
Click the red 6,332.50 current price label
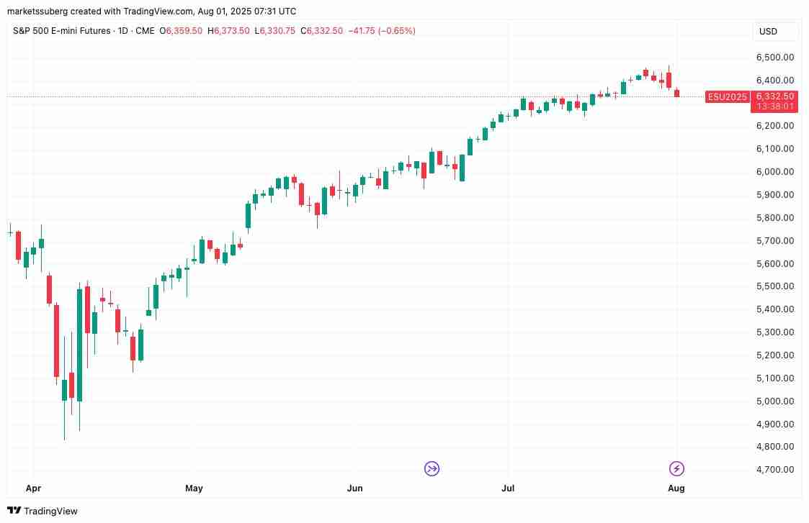click(x=775, y=96)
